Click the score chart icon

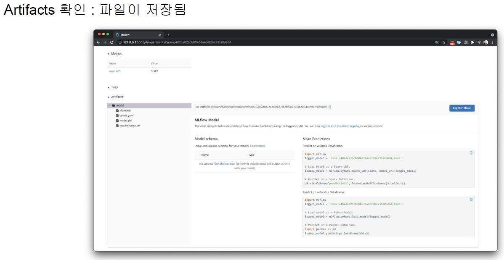point(118,71)
